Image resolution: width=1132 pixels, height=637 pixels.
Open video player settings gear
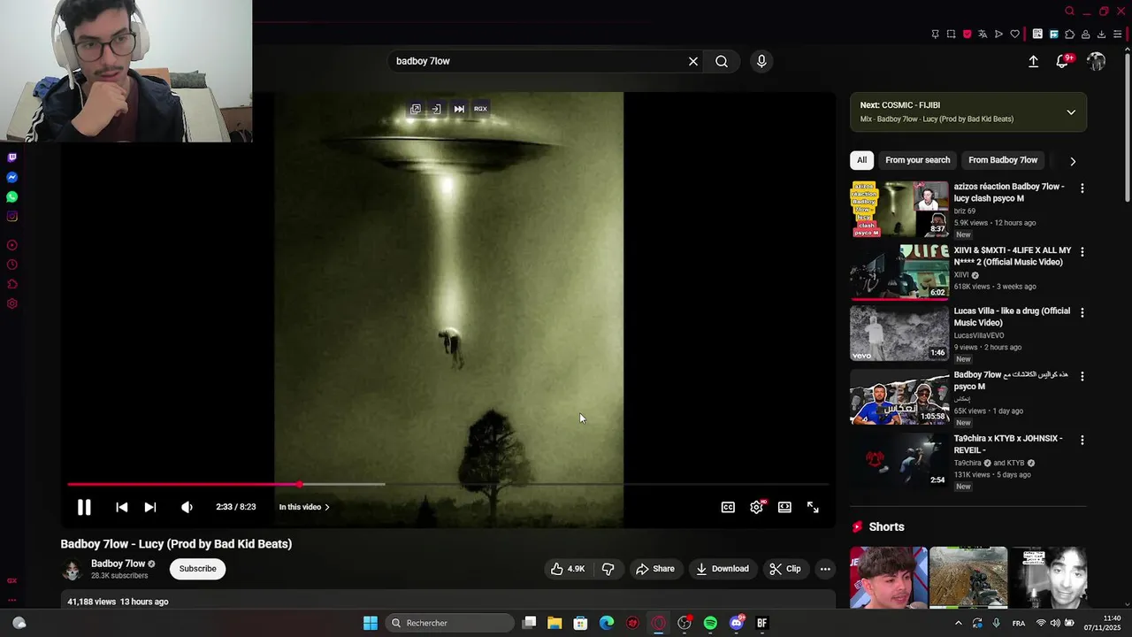tap(757, 507)
